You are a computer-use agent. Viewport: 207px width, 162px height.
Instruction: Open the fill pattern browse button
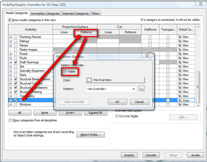click(141, 89)
